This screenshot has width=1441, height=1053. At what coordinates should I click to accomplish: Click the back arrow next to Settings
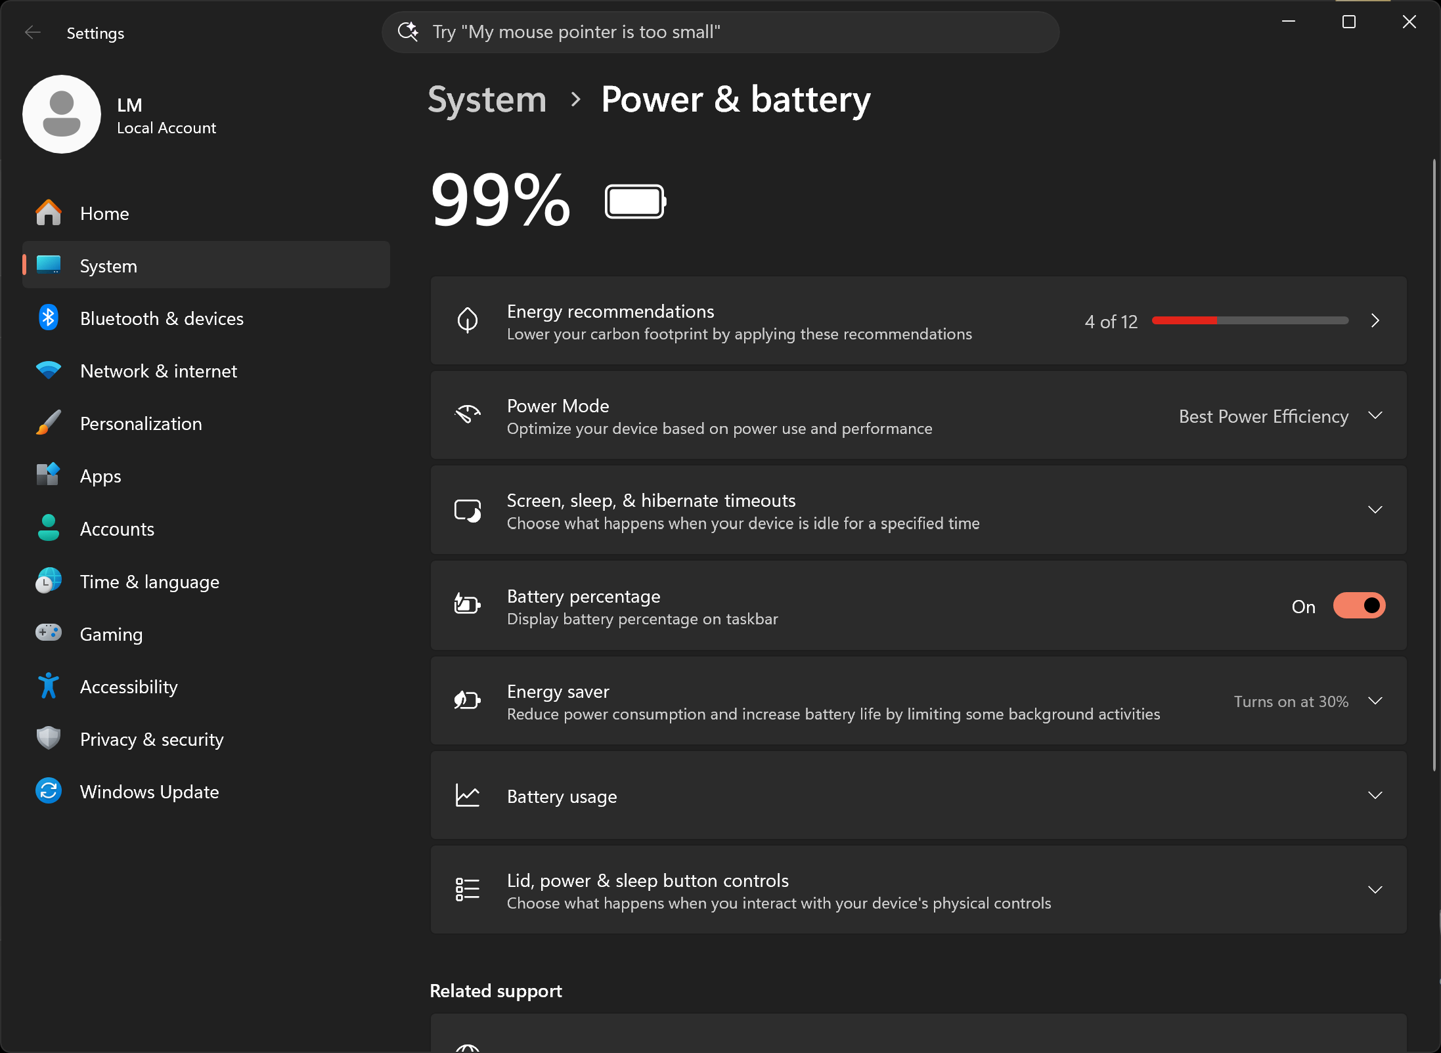click(32, 33)
